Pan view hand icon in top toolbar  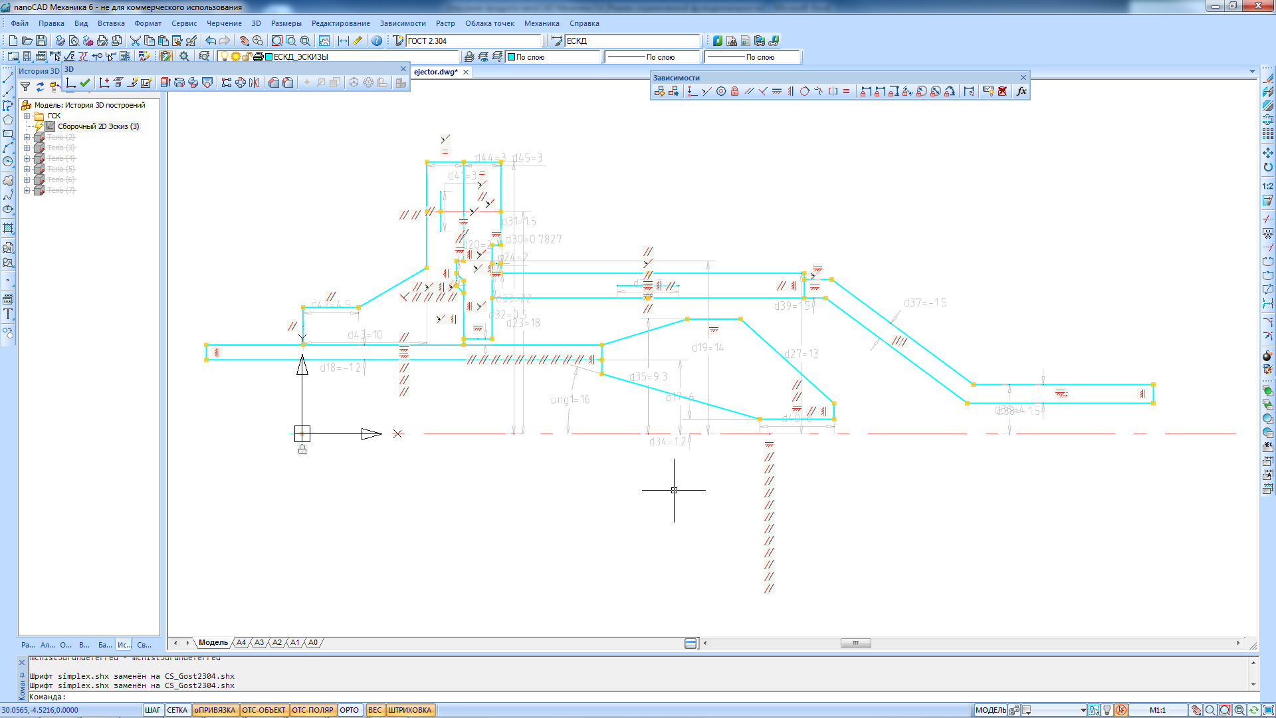click(x=244, y=41)
